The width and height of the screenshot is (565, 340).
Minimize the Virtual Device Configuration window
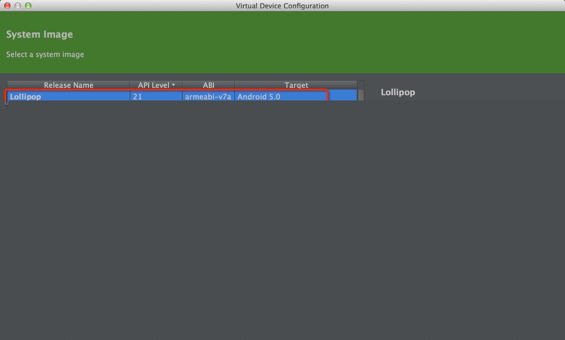[18, 6]
